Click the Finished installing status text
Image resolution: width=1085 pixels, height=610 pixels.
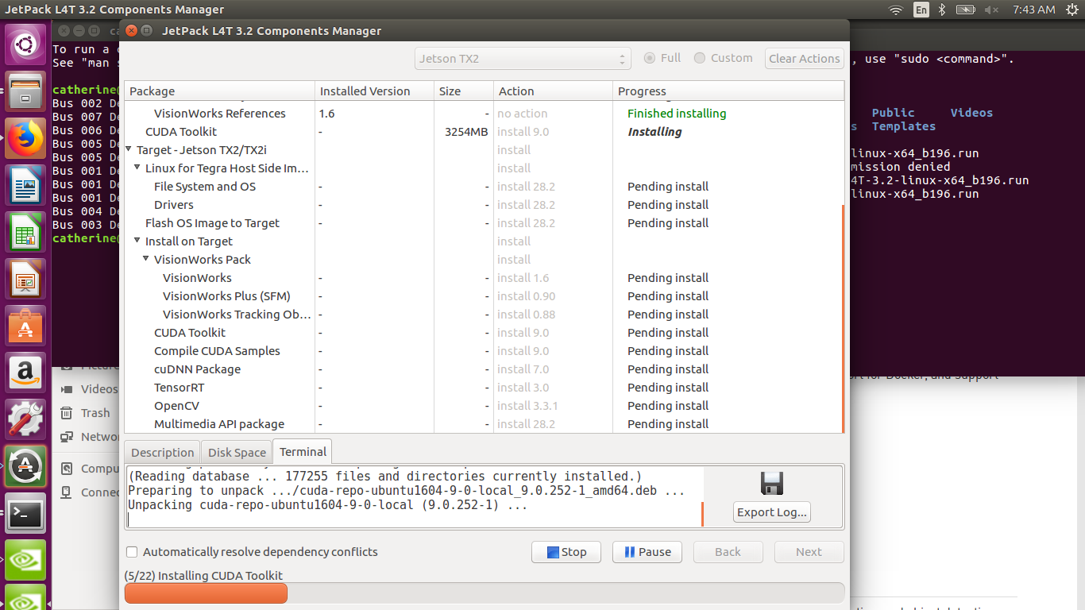pyautogui.click(x=677, y=114)
